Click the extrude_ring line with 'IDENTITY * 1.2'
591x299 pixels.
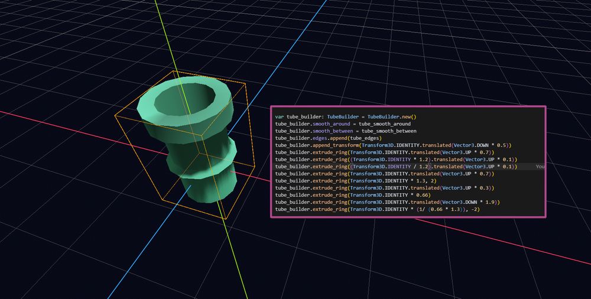coord(396,160)
